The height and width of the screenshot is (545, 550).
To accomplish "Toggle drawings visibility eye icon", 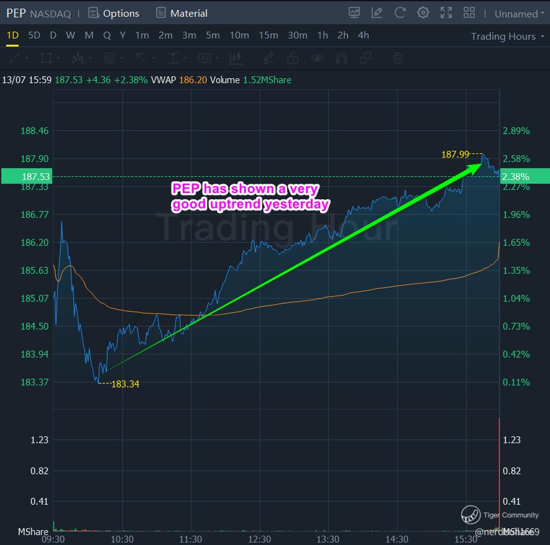I will click(x=317, y=58).
